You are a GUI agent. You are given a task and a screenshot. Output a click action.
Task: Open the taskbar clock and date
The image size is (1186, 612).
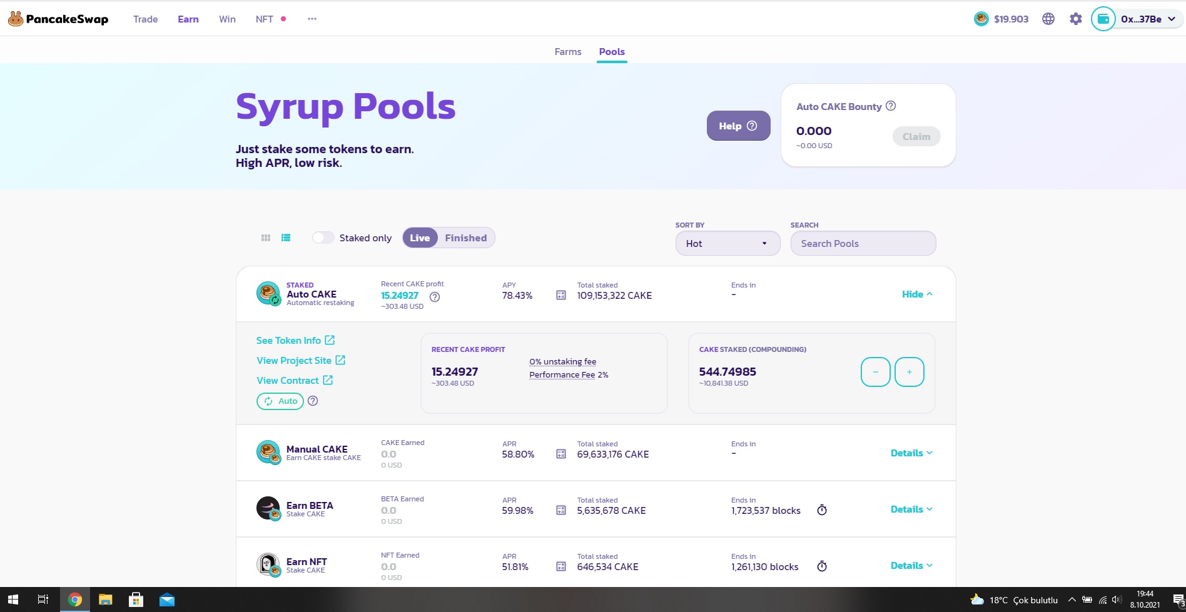tap(1145, 599)
